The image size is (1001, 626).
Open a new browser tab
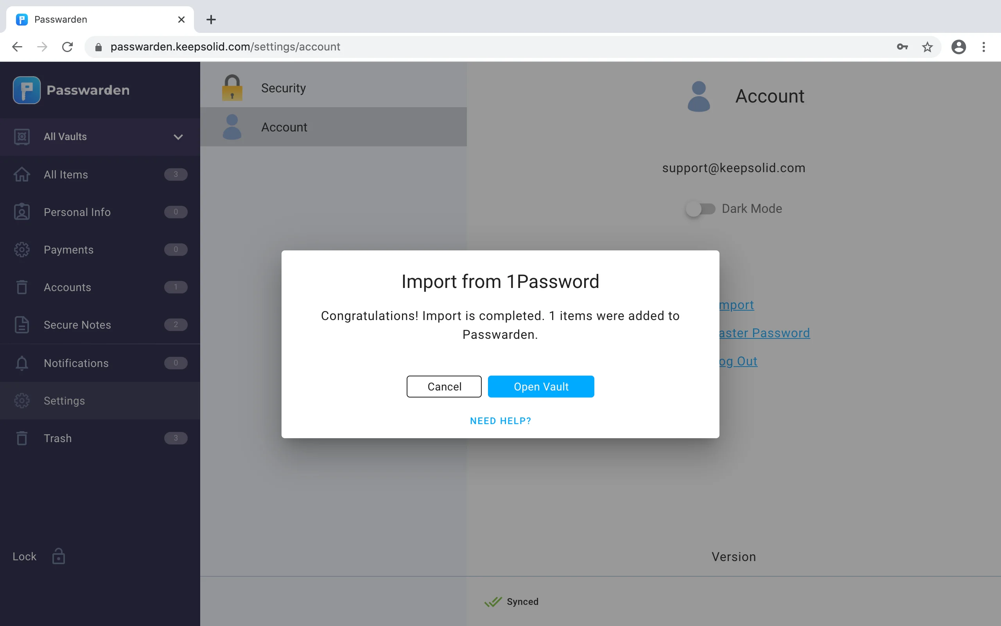pyautogui.click(x=211, y=20)
